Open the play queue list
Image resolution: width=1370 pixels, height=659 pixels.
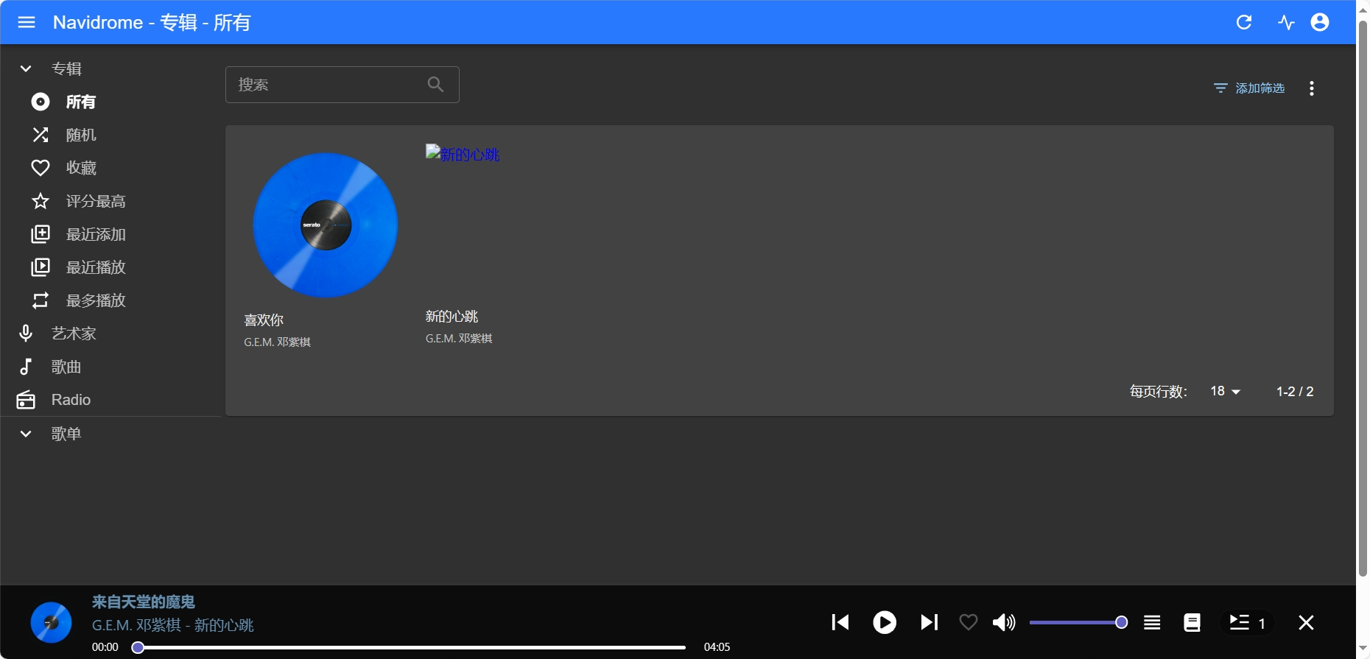pos(1248,623)
